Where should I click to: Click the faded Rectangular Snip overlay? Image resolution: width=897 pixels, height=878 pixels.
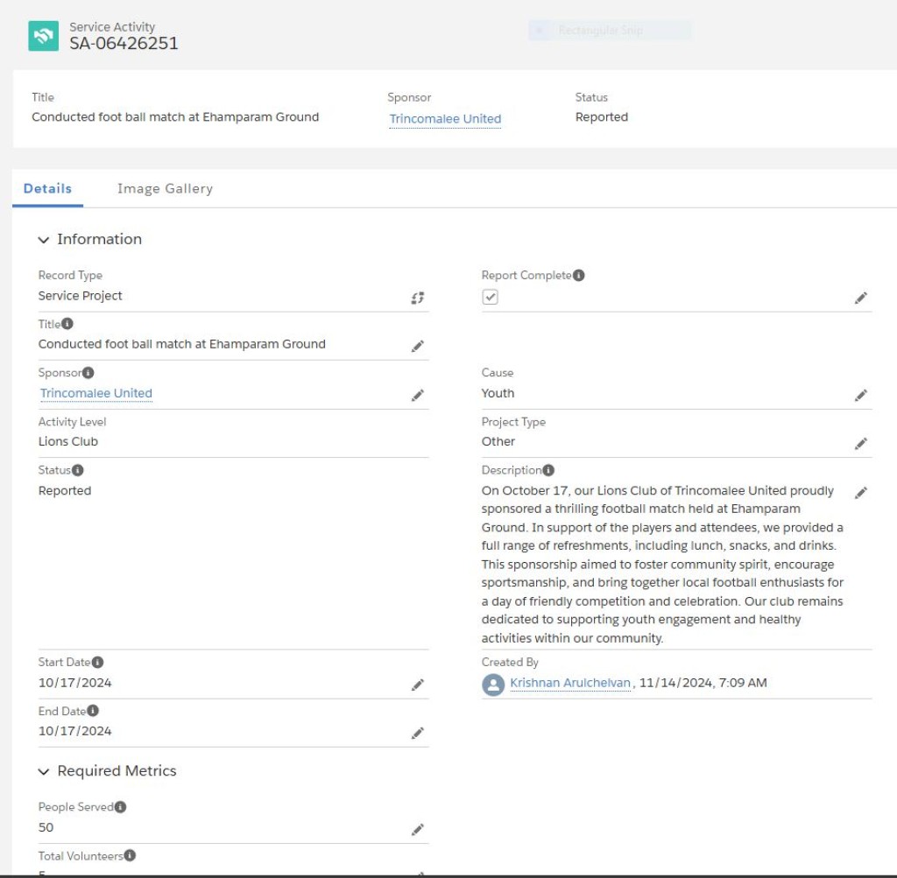pos(610,31)
